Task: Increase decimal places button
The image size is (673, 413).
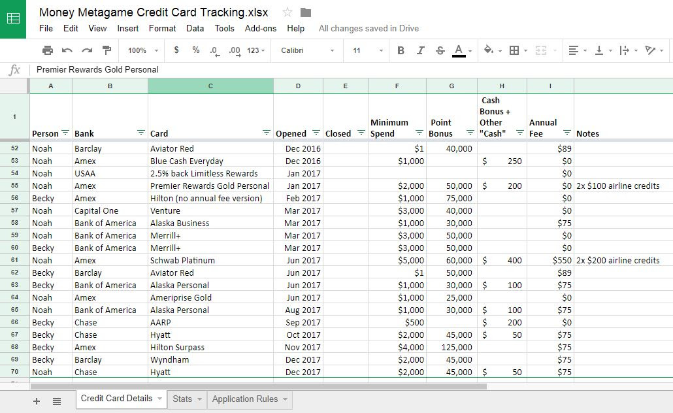Action: pyautogui.click(x=235, y=51)
